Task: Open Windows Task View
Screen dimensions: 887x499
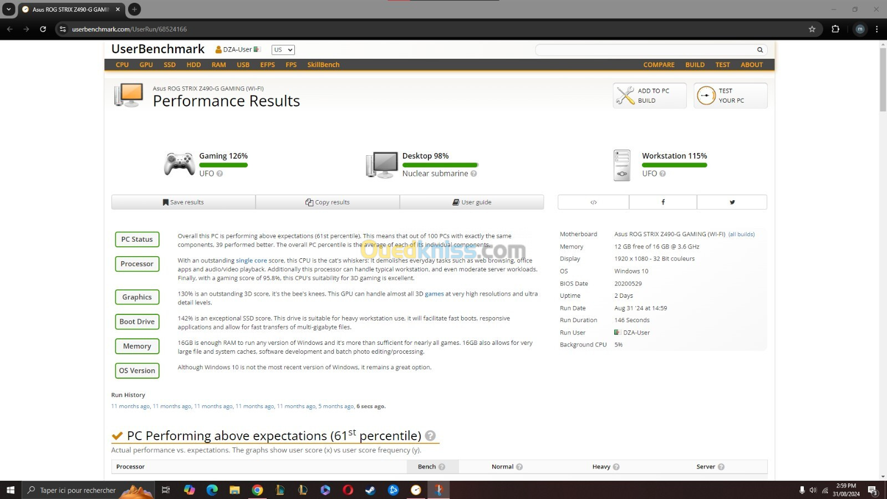Action: pos(165,490)
